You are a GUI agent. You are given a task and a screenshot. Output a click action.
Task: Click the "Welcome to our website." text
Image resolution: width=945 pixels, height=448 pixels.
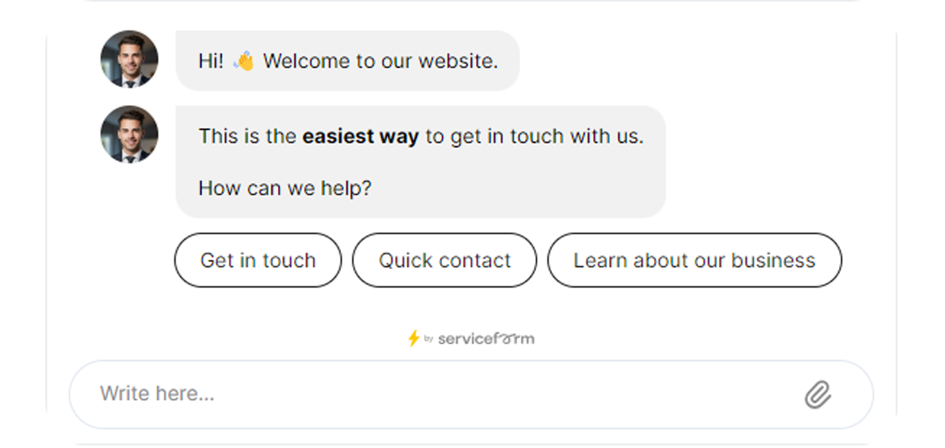tap(380, 61)
